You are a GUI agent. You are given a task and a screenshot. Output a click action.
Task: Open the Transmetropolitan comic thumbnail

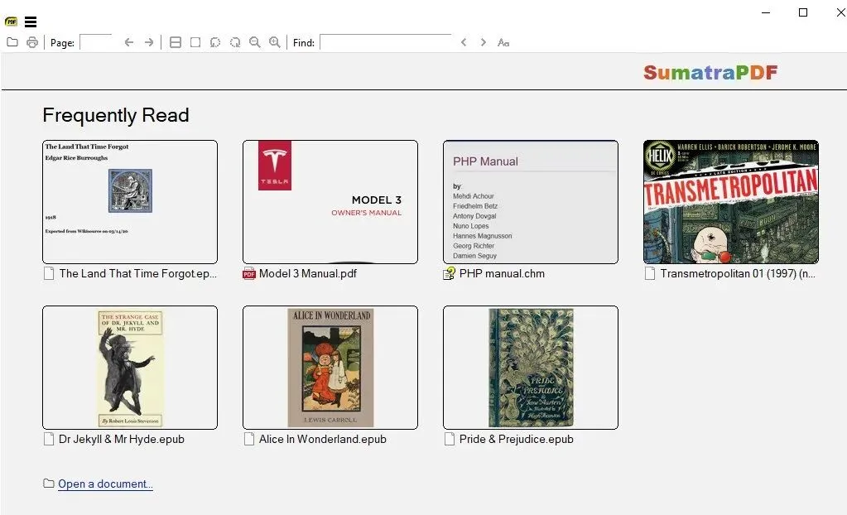click(x=731, y=202)
